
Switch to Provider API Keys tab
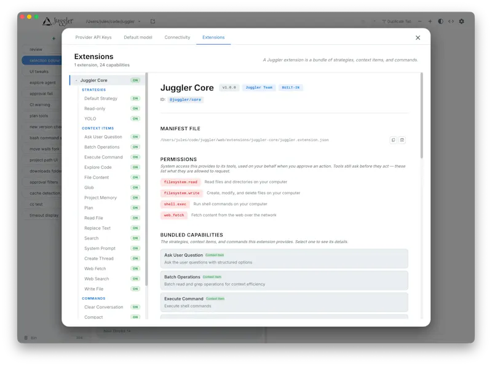(93, 37)
